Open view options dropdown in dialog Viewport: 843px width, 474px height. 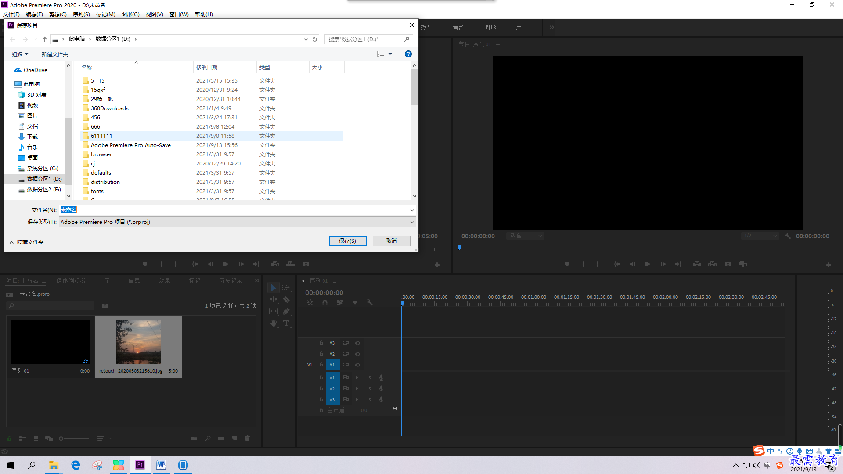[390, 54]
